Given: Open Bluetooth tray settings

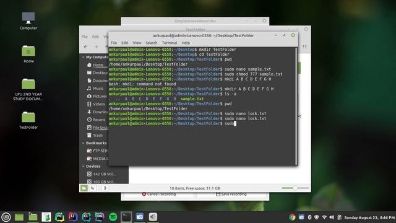Looking at the screenshot, I should pyautogui.click(x=309, y=217).
